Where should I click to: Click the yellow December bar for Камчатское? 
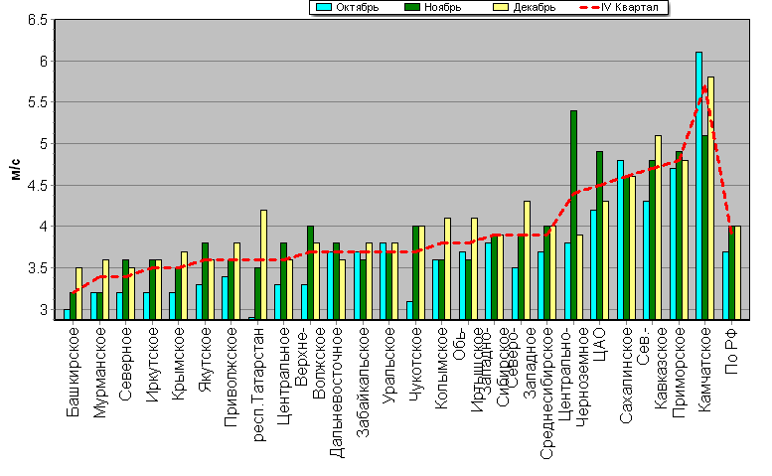click(x=711, y=199)
